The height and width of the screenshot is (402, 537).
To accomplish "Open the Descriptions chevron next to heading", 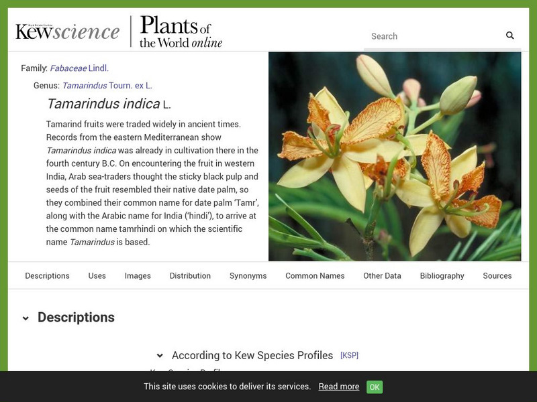I will (25, 318).
